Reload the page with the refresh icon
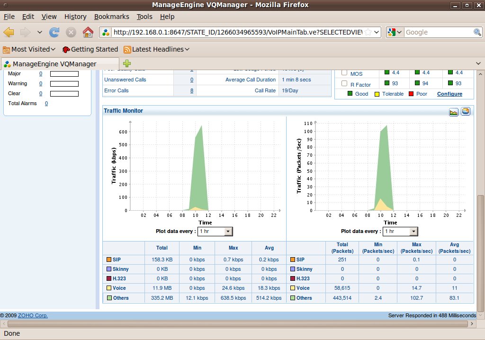This screenshot has height=340, width=485. tap(54, 32)
